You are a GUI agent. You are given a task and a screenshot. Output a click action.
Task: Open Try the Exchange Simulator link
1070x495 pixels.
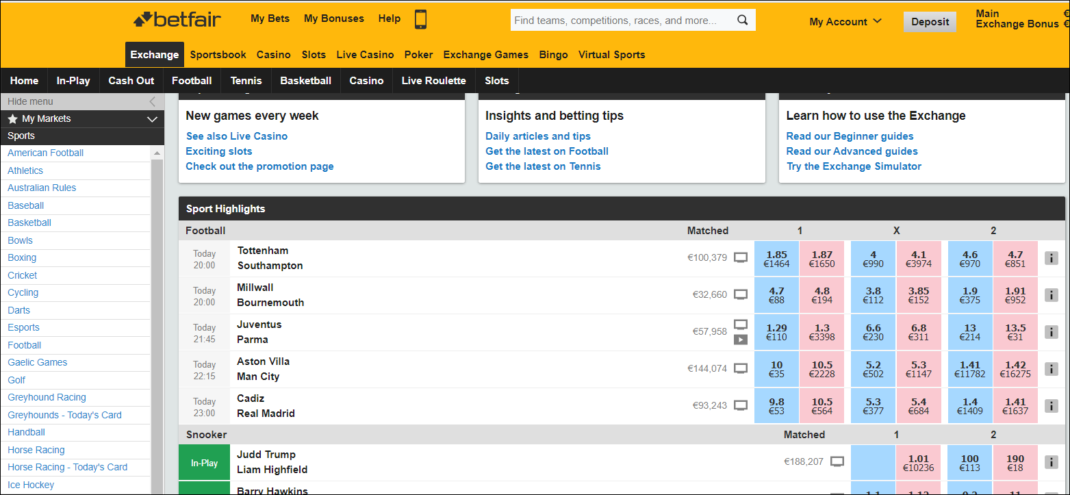(854, 166)
